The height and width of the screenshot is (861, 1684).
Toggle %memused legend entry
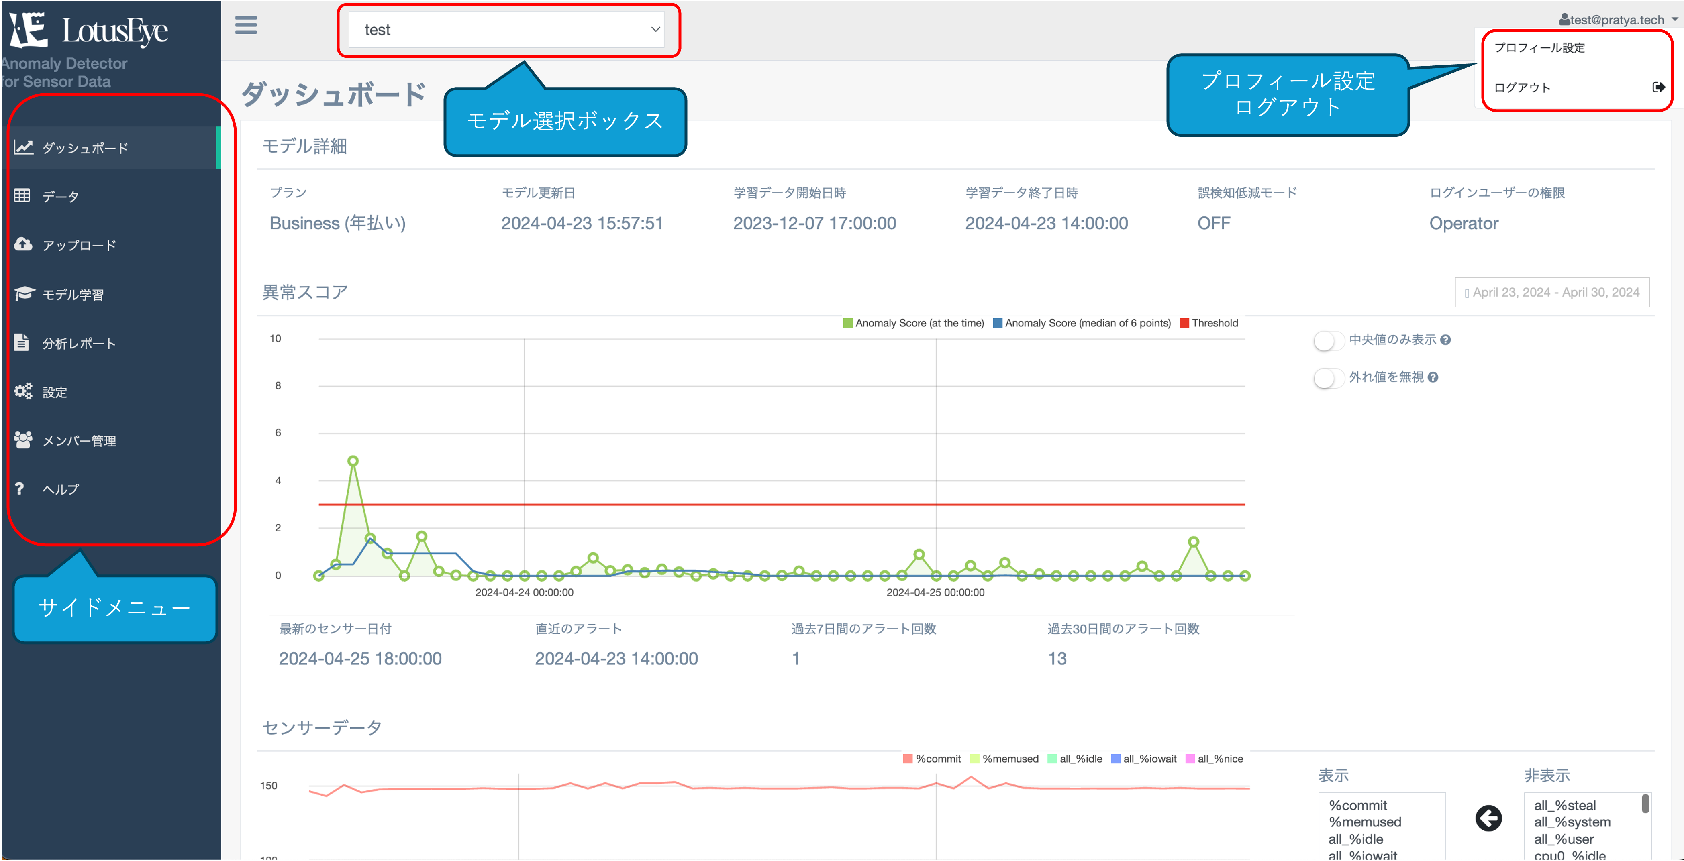tap(1004, 758)
